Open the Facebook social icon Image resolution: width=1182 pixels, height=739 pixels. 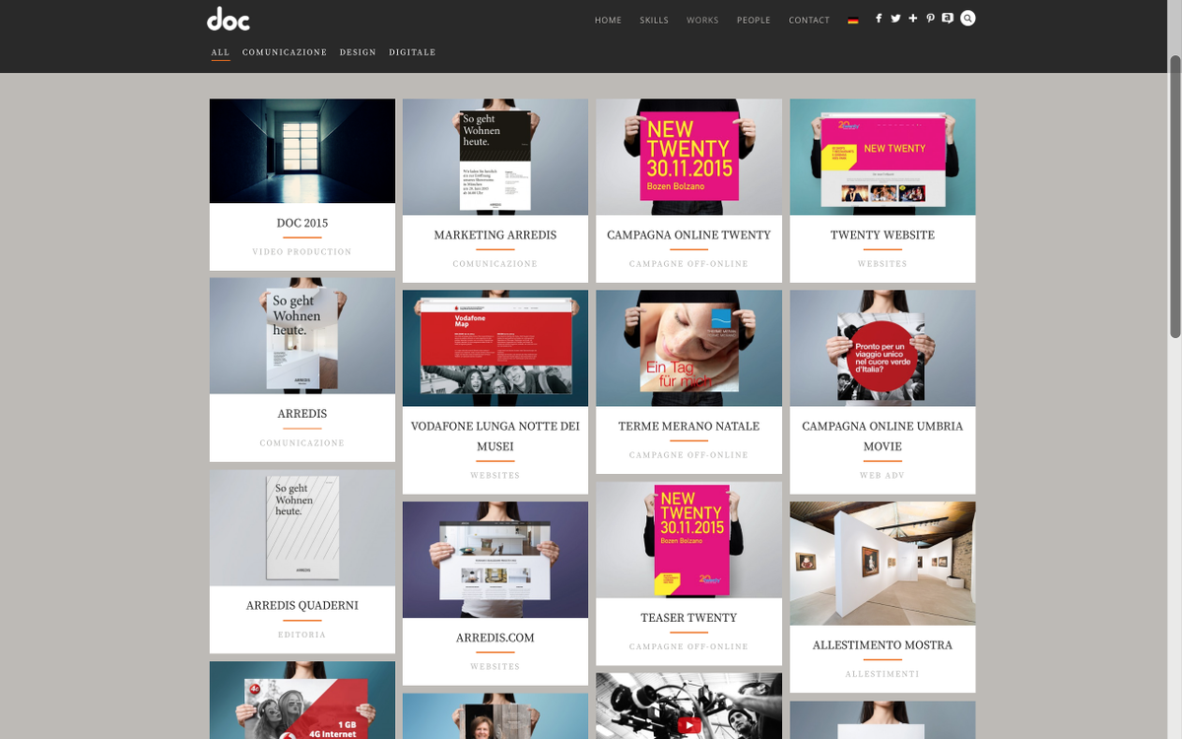click(x=879, y=19)
